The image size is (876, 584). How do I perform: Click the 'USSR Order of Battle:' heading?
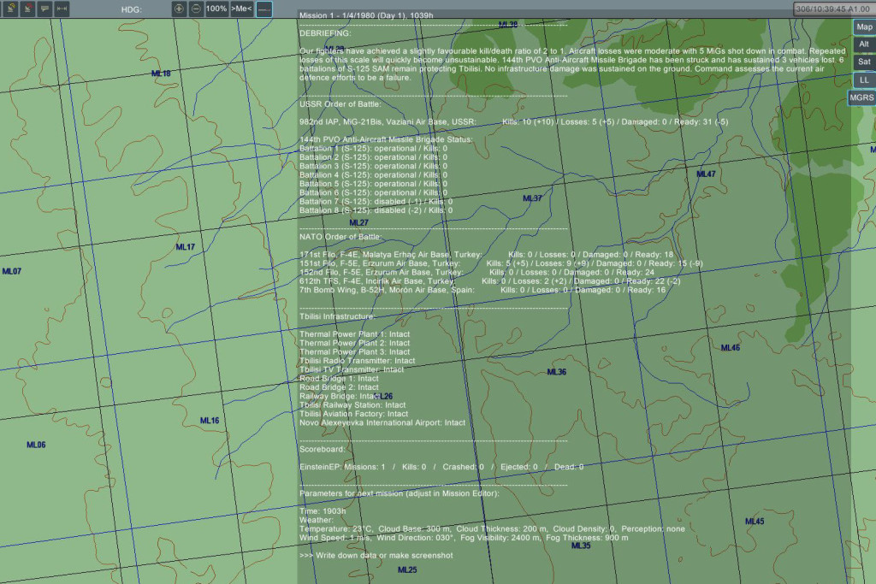[x=340, y=103]
